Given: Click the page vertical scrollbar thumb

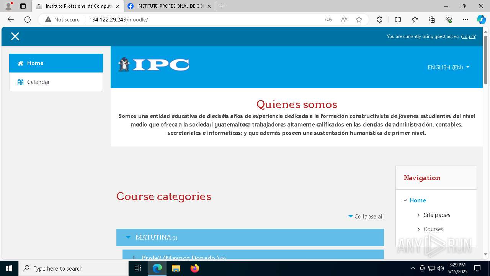Looking at the screenshot, I should (x=486, y=60).
